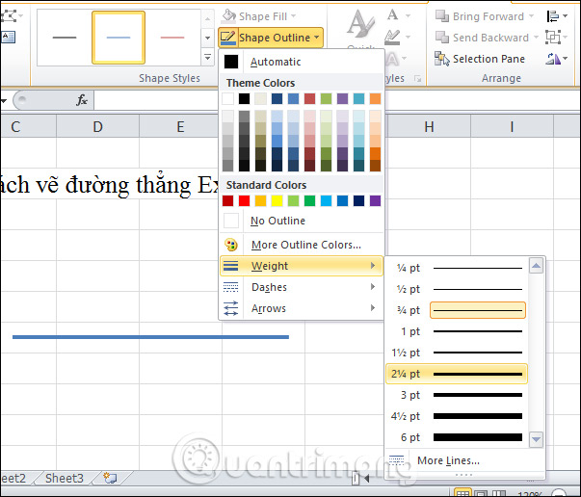Pick the standard Dark Blue swatch
Screen dimensions: 581x497
(358, 200)
